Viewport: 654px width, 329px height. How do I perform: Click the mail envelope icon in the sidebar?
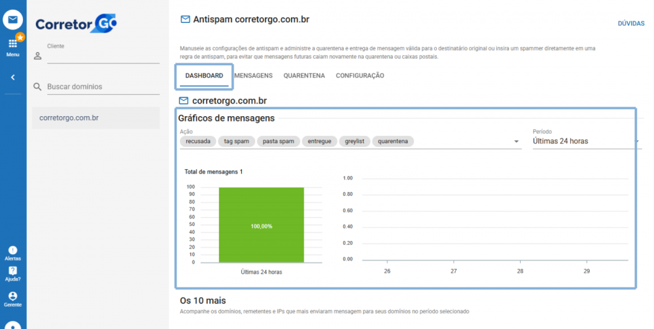(x=13, y=20)
